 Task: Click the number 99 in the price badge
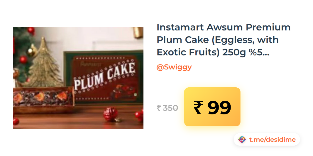(x=219, y=108)
